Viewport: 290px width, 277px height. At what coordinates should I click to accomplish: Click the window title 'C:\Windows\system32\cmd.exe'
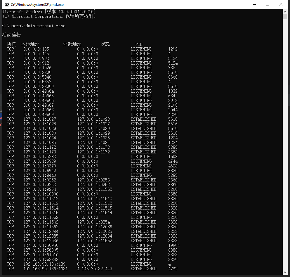[x=37, y=5]
